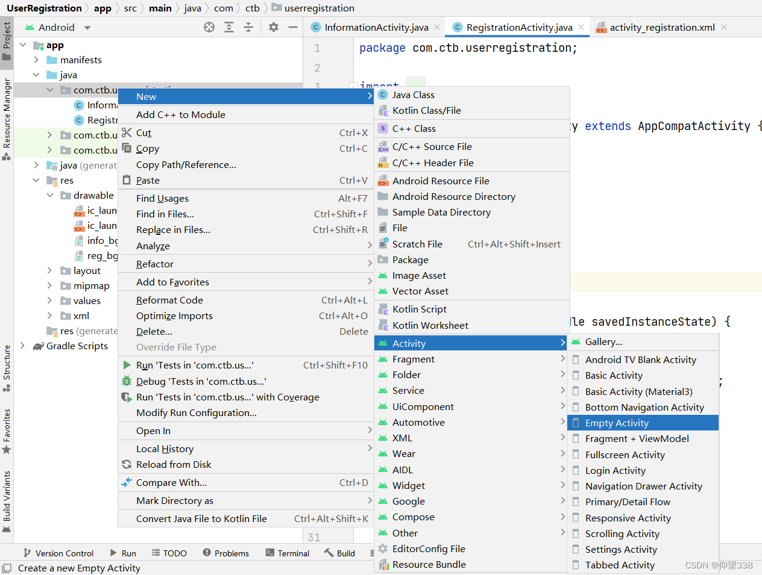The height and width of the screenshot is (575, 762).
Task: Choose Settings Activity template
Action: (643, 549)
